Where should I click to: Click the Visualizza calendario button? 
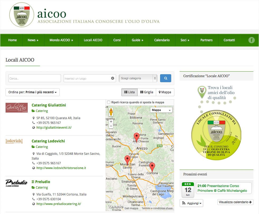pos(235,202)
